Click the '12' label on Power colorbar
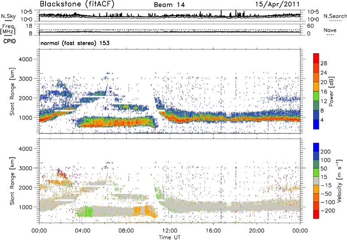Viewport: 347px width, 240px height. pyautogui.click(x=324, y=101)
